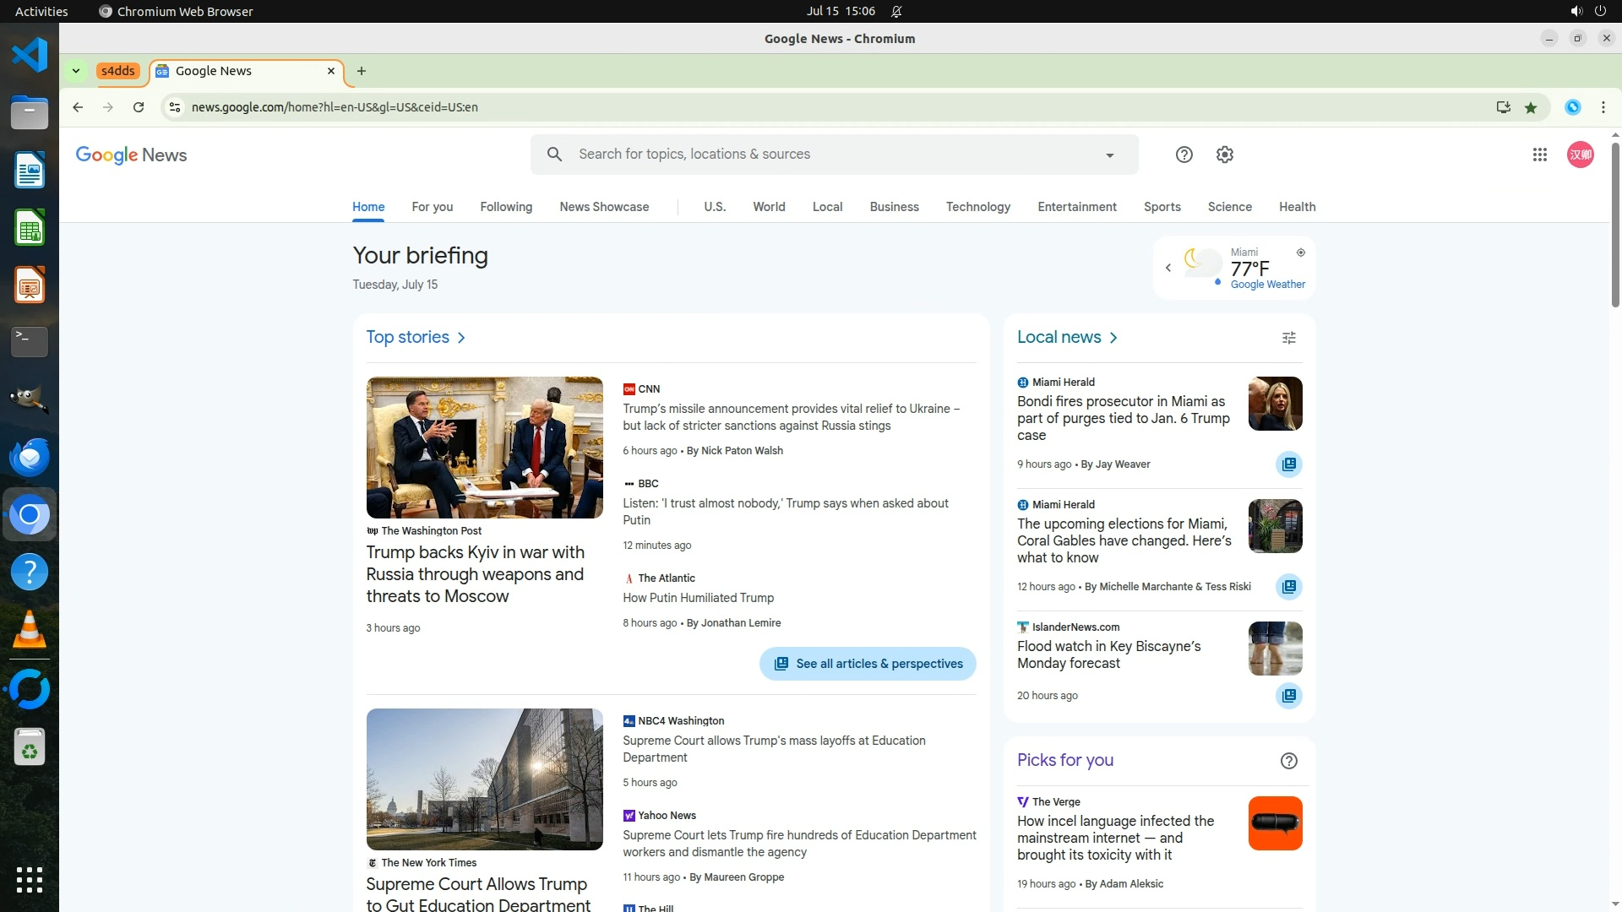This screenshot has width=1622, height=912.
Task: Expand the tab search dropdown in Chromium
Action: tap(76, 71)
